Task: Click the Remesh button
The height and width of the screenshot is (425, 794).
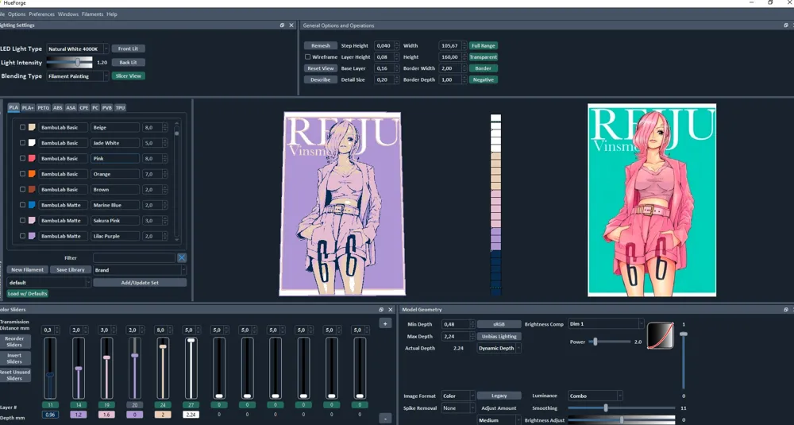Action: 321,45
